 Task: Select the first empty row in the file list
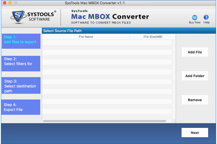[x=107, y=42]
